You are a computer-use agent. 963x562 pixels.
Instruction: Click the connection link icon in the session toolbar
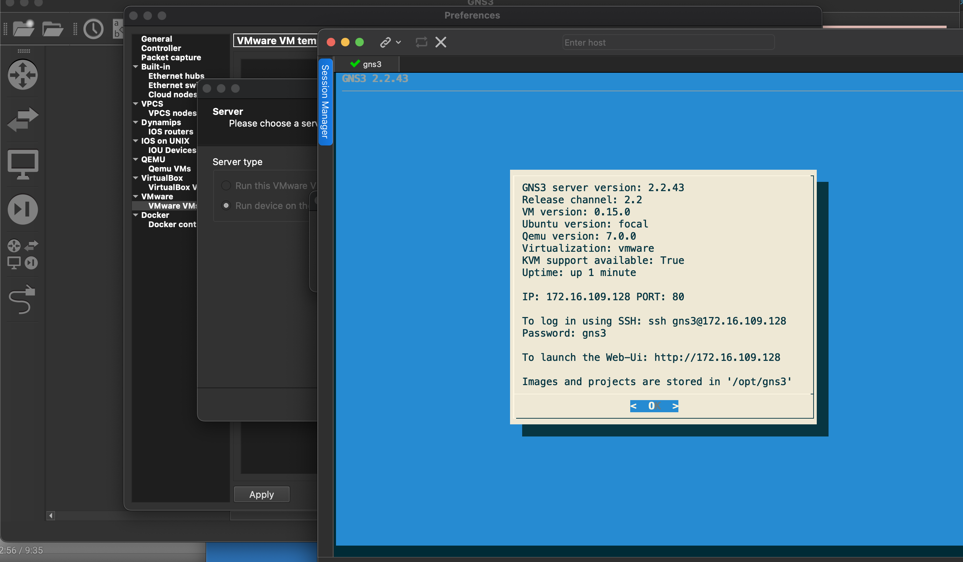385,42
